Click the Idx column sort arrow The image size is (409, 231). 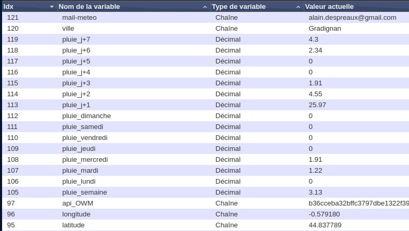[x=51, y=7]
